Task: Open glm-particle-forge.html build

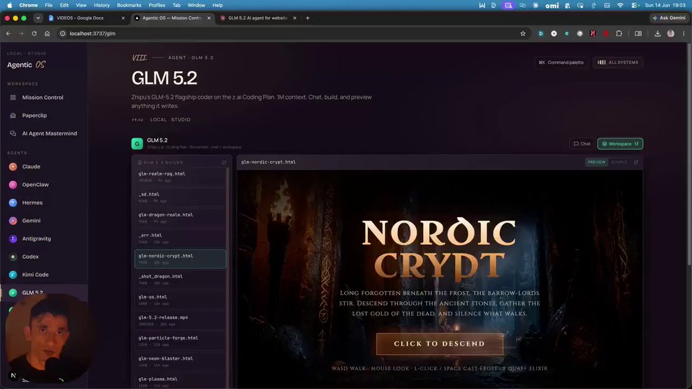Action: click(x=180, y=341)
